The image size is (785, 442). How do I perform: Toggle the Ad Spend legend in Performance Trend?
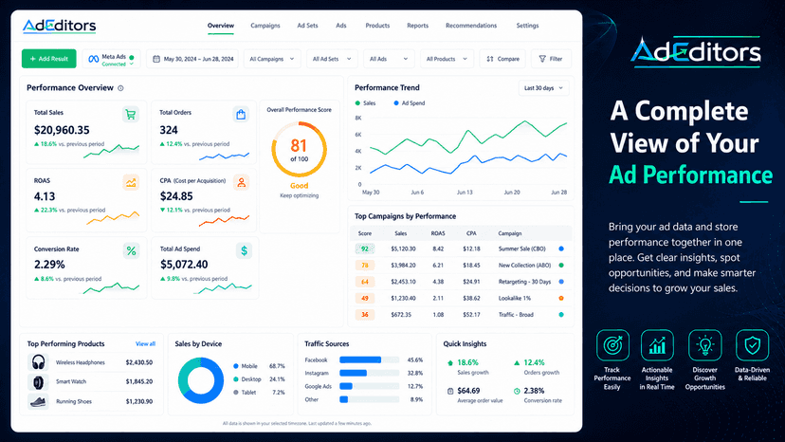(x=409, y=103)
